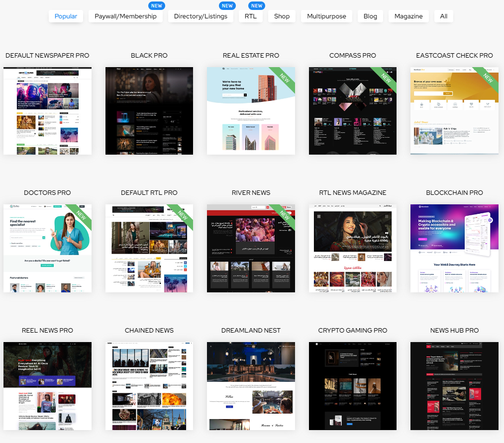Click the Dreamland Nest title link
Viewport: 504px width, 443px height.
[x=251, y=330]
